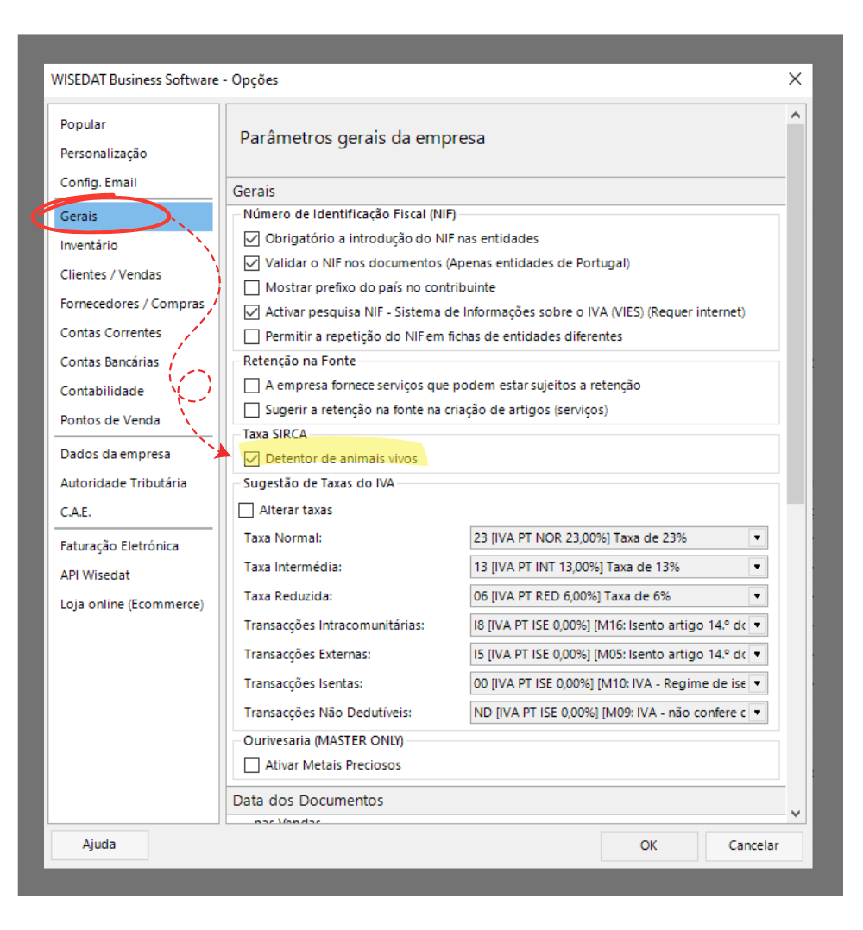The width and height of the screenshot is (863, 930).
Task: Uncheck 'Detentor de animais vivos' checkbox
Action: click(252, 459)
